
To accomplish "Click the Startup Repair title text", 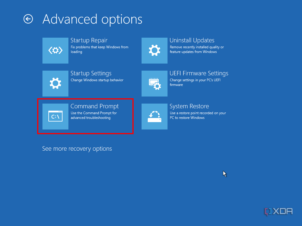I will 89,40.
